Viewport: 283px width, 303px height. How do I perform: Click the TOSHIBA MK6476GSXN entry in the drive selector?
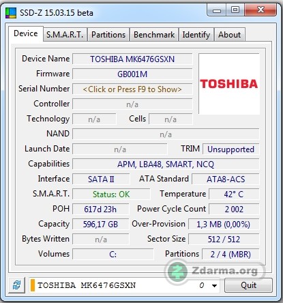[x=87, y=285]
